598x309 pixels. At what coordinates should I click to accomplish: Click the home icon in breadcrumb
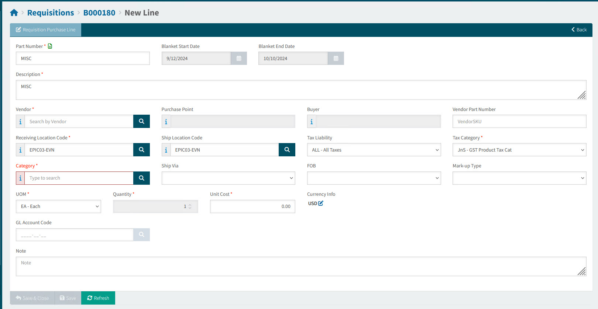pos(14,13)
